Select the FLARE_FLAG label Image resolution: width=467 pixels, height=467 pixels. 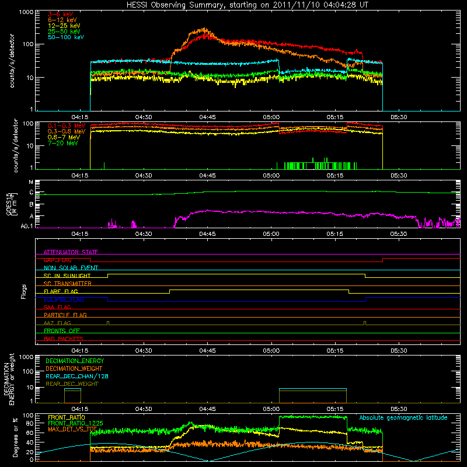click(61, 291)
